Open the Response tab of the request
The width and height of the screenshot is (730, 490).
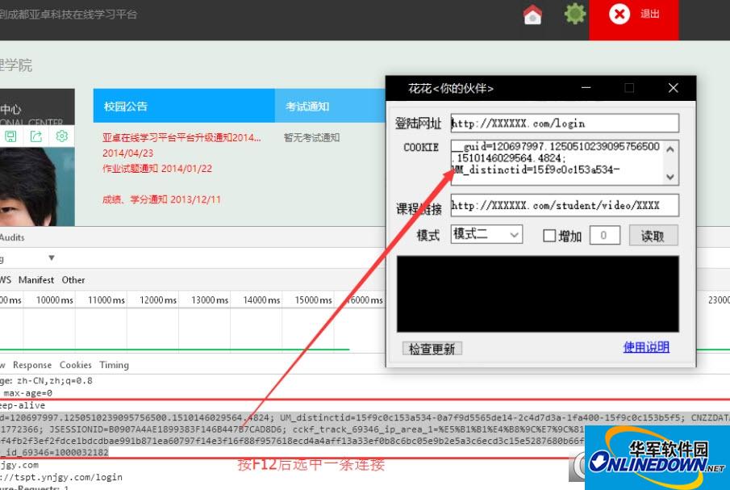[x=32, y=365]
